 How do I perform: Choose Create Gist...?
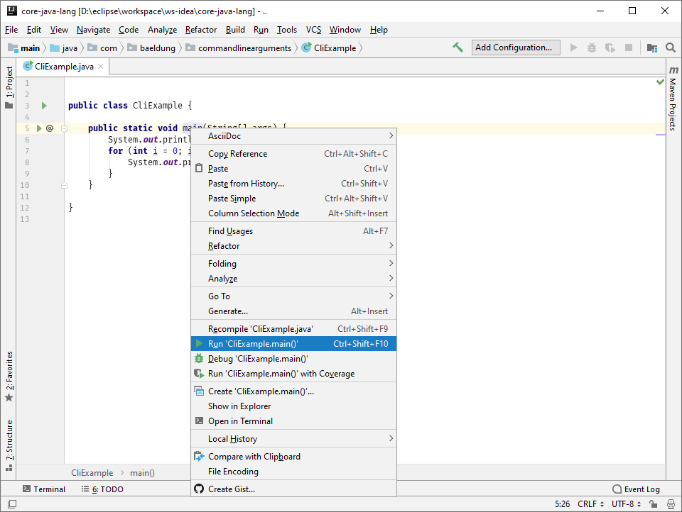pyautogui.click(x=294, y=489)
